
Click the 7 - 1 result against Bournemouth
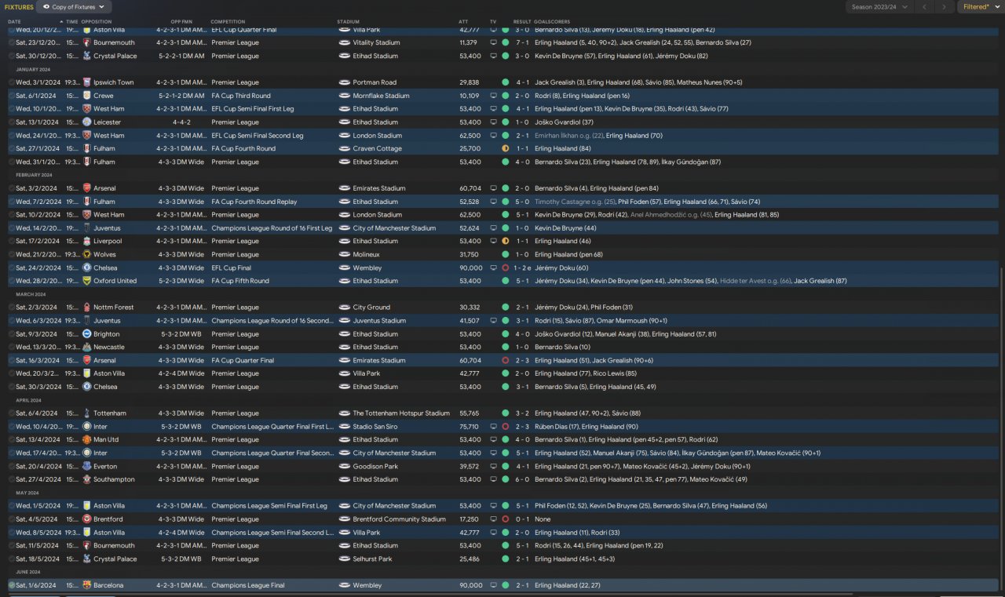point(522,42)
